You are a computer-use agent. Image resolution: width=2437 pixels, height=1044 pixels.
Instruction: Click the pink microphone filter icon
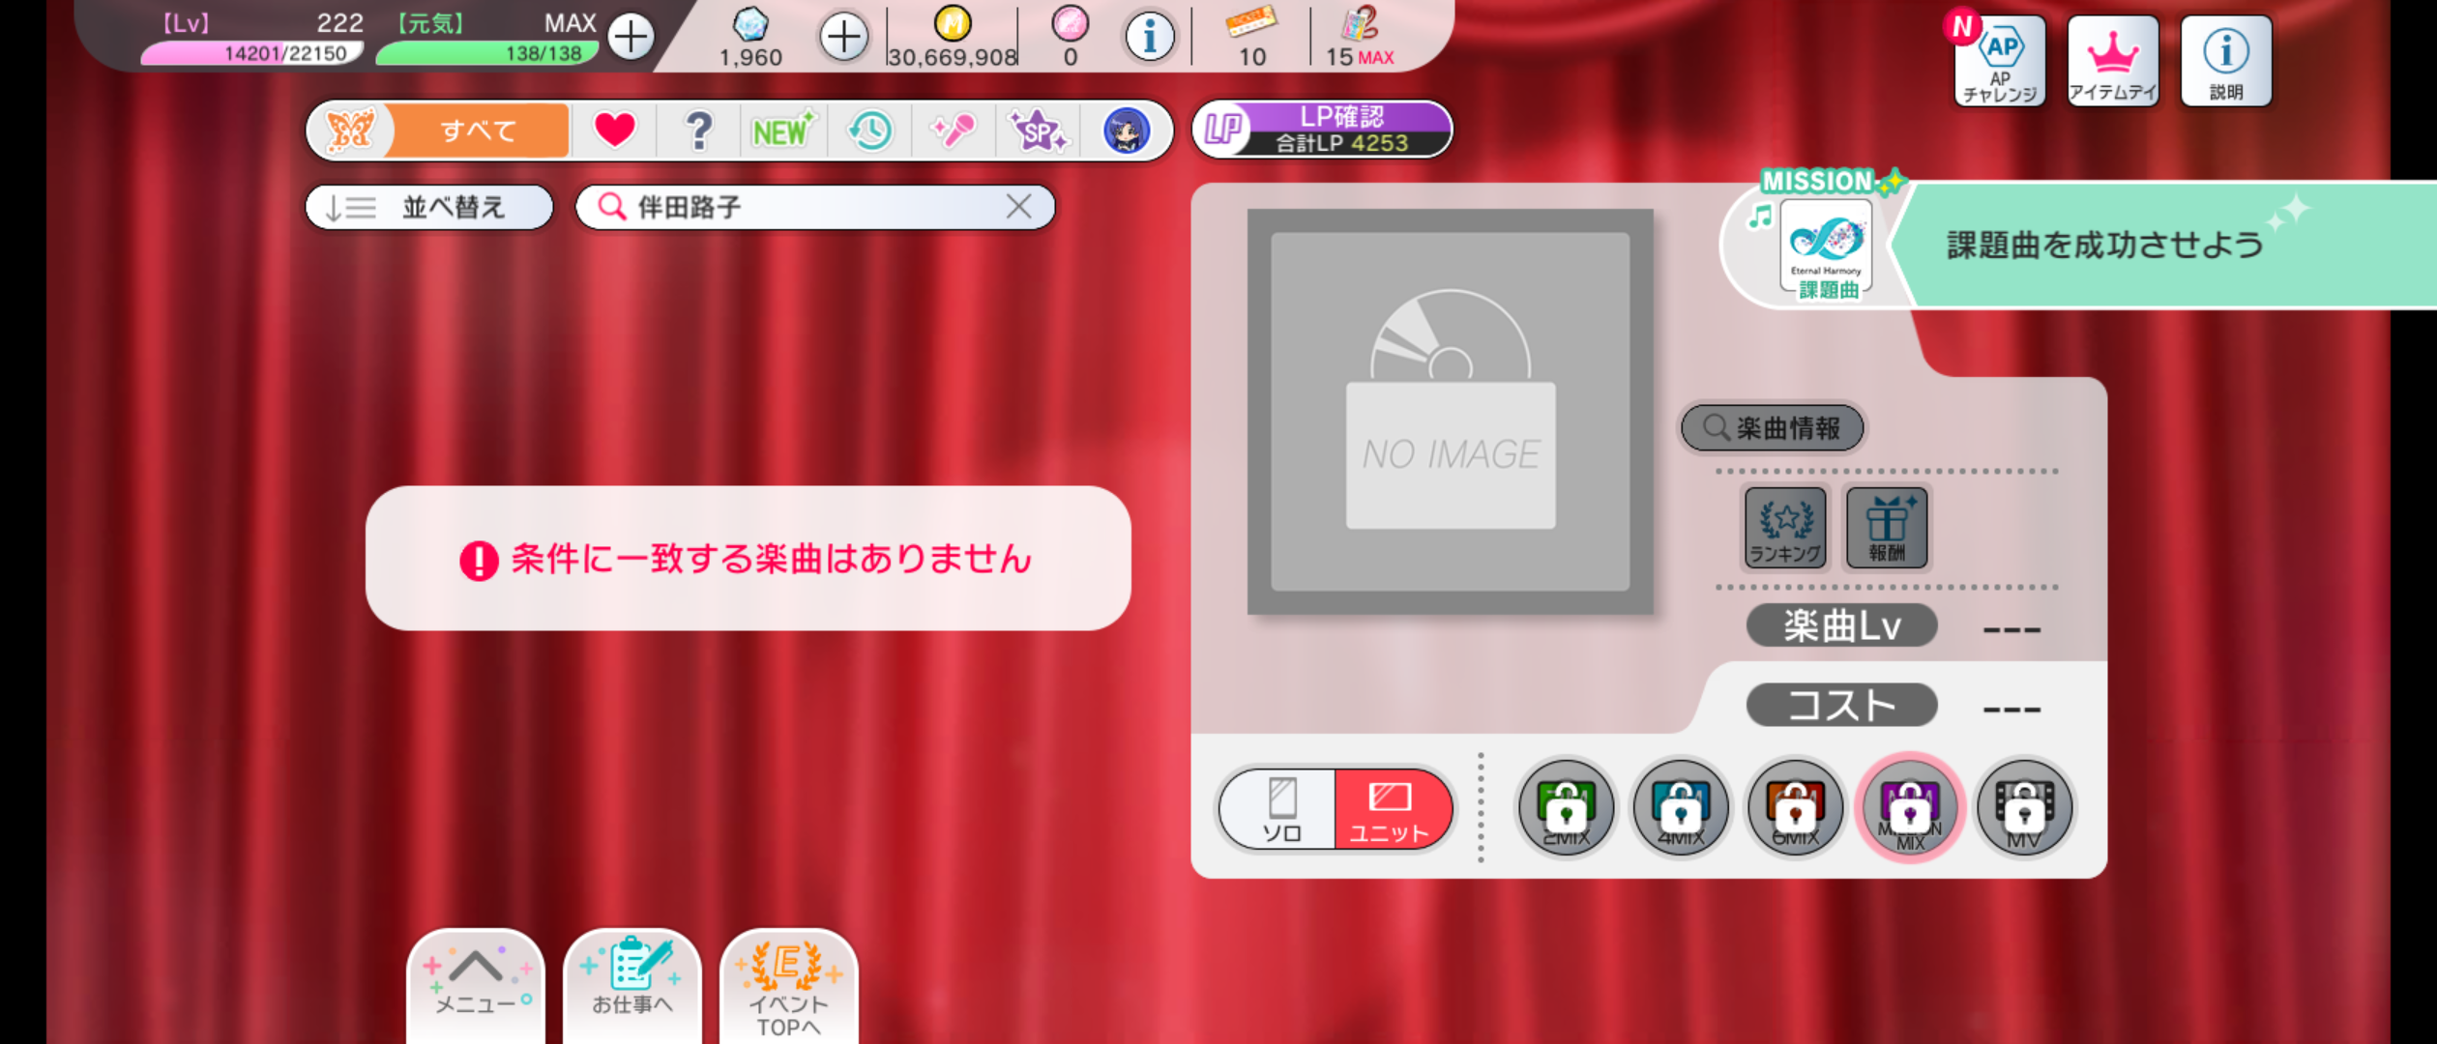click(954, 130)
